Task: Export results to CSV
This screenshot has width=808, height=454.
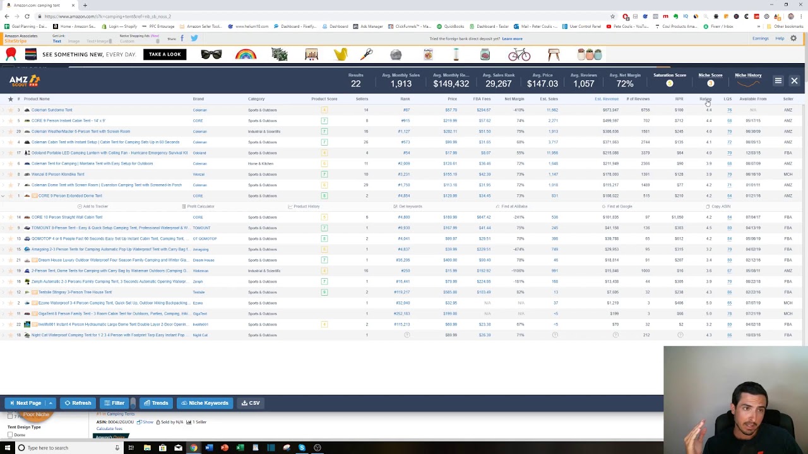Action: 251,403
